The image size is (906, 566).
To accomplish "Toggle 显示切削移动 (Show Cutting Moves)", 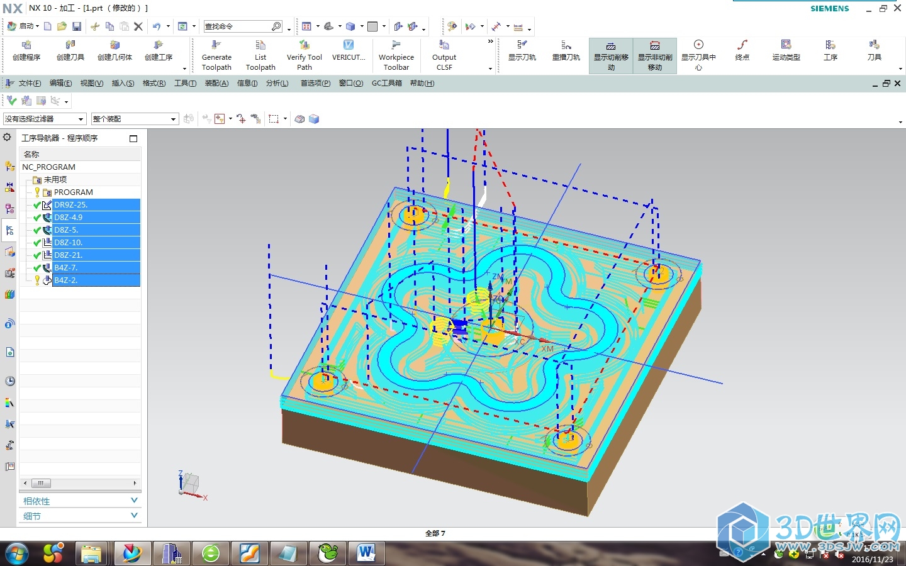I will coord(611,56).
